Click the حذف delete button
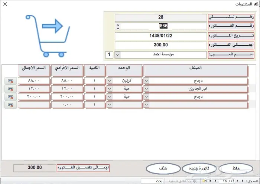The image size is (260, 184). (163, 168)
